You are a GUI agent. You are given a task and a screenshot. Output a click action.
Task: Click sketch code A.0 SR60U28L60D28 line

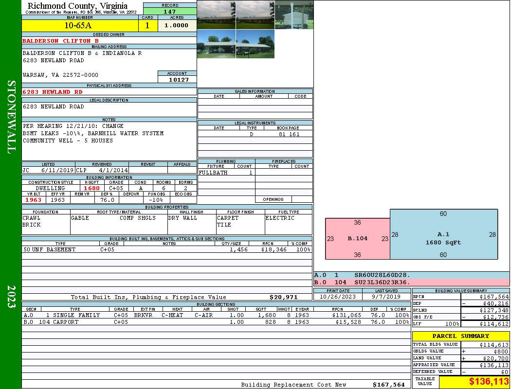pyautogui.click(x=412, y=275)
